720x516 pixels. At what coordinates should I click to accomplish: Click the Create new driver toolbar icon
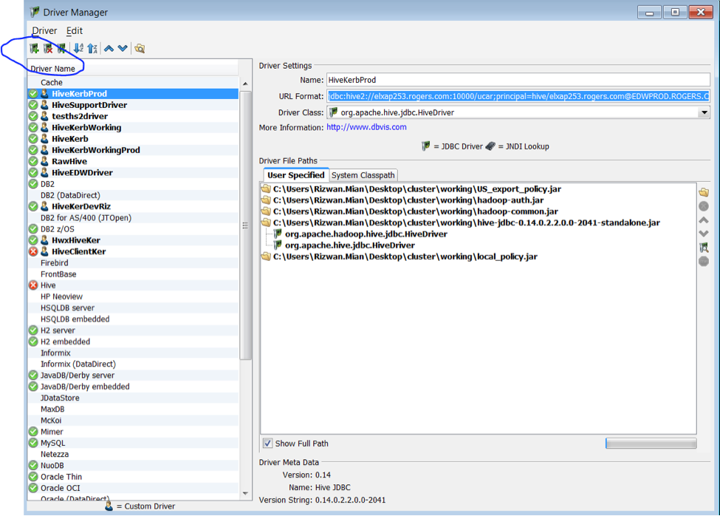[35, 48]
